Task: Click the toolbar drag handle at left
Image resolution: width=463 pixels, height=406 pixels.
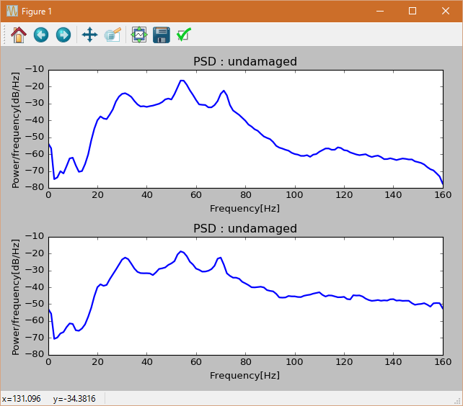Action: (x=4, y=35)
